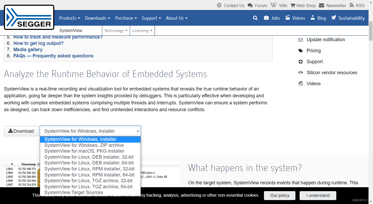373x204 pixels.
Task: Click the Sustainability leaf icon
Action: point(334,18)
